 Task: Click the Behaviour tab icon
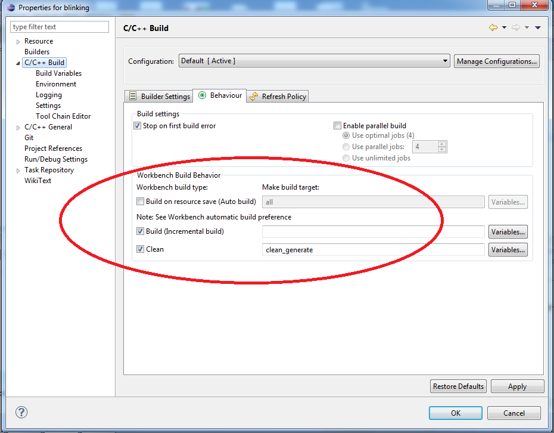(x=202, y=95)
